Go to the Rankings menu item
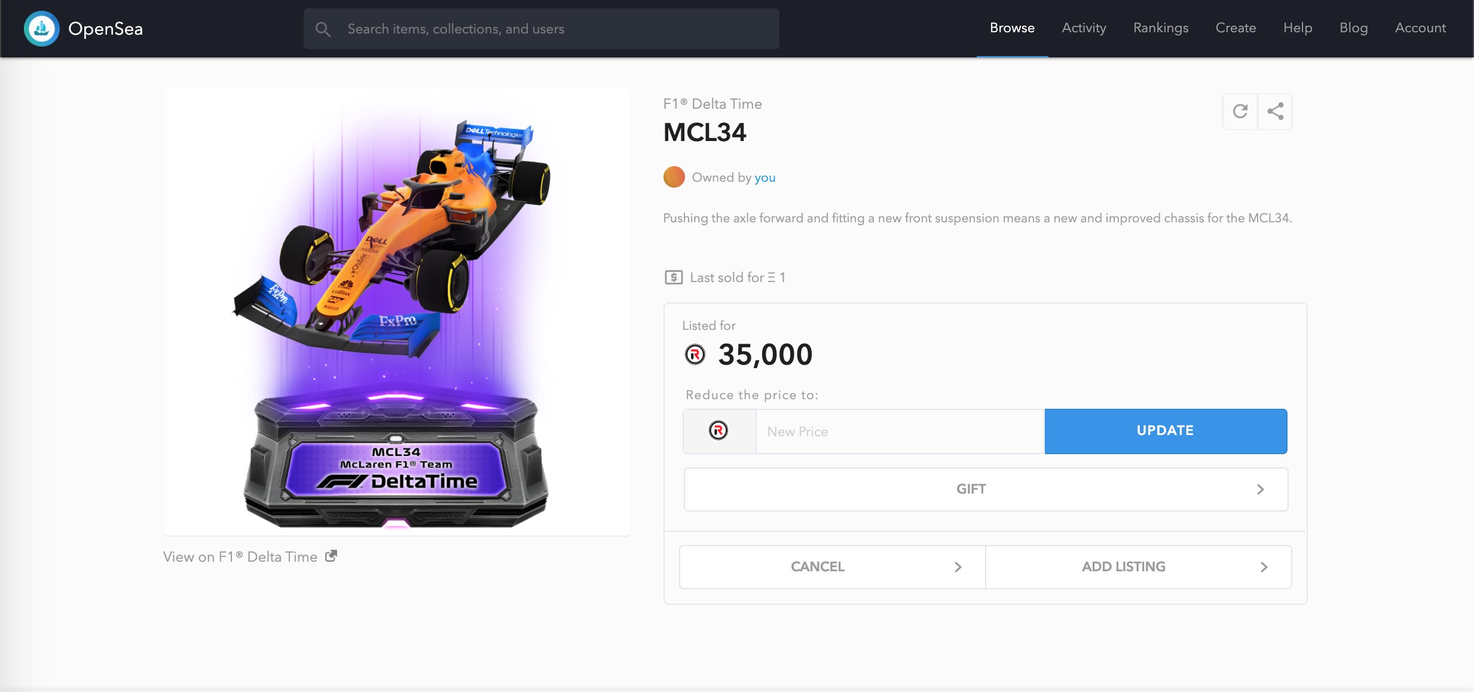The width and height of the screenshot is (1474, 692). click(1161, 28)
